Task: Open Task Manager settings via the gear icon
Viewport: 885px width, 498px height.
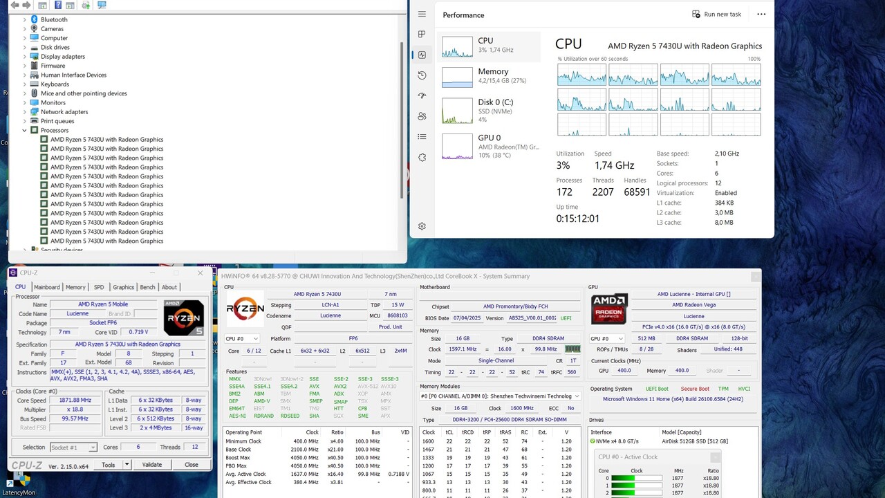Action: click(422, 226)
